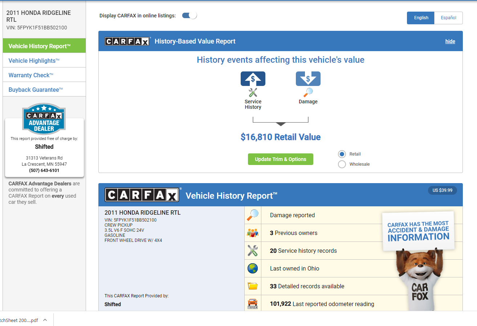Click the VIN number in the left sidebar
Viewport: 477px width, 326px height.
coord(37,28)
